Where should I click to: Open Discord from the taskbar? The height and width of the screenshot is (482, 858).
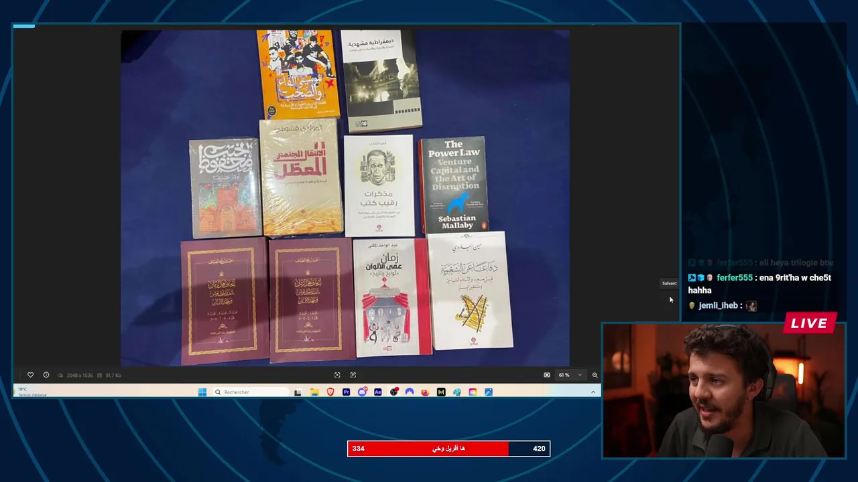[362, 392]
